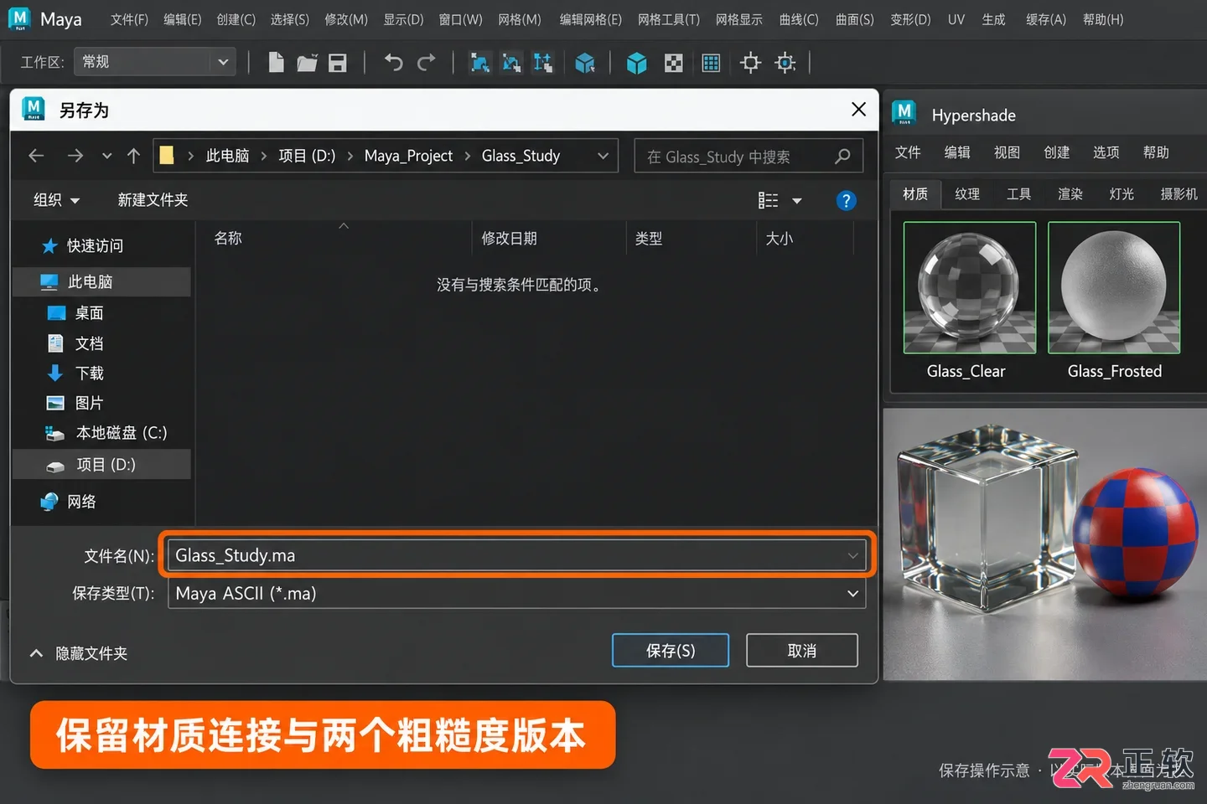Open the 保存类型 Maya ASCII dropdown
The height and width of the screenshot is (804, 1207).
[516, 594]
